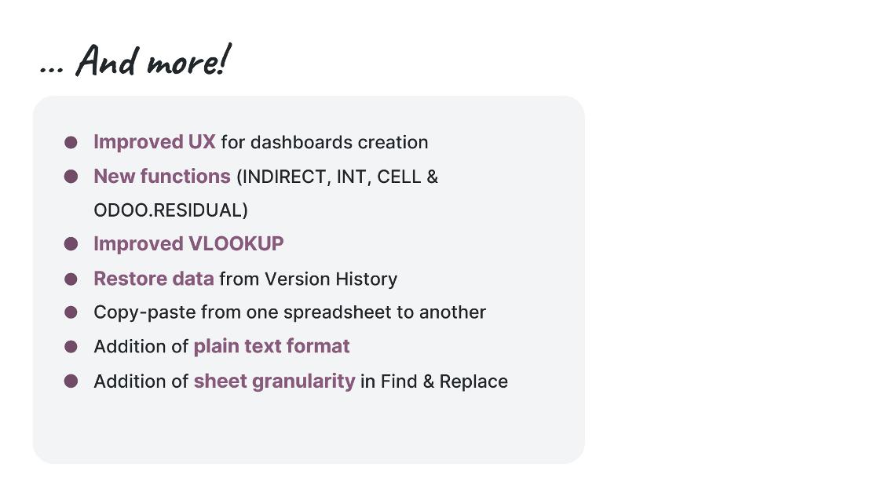
Task: Click bullet dot beside Improved UX
Action: (x=71, y=143)
